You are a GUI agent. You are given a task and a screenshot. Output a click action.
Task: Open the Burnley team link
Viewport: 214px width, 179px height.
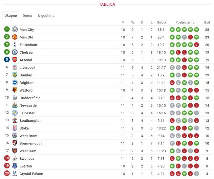pos(26,75)
